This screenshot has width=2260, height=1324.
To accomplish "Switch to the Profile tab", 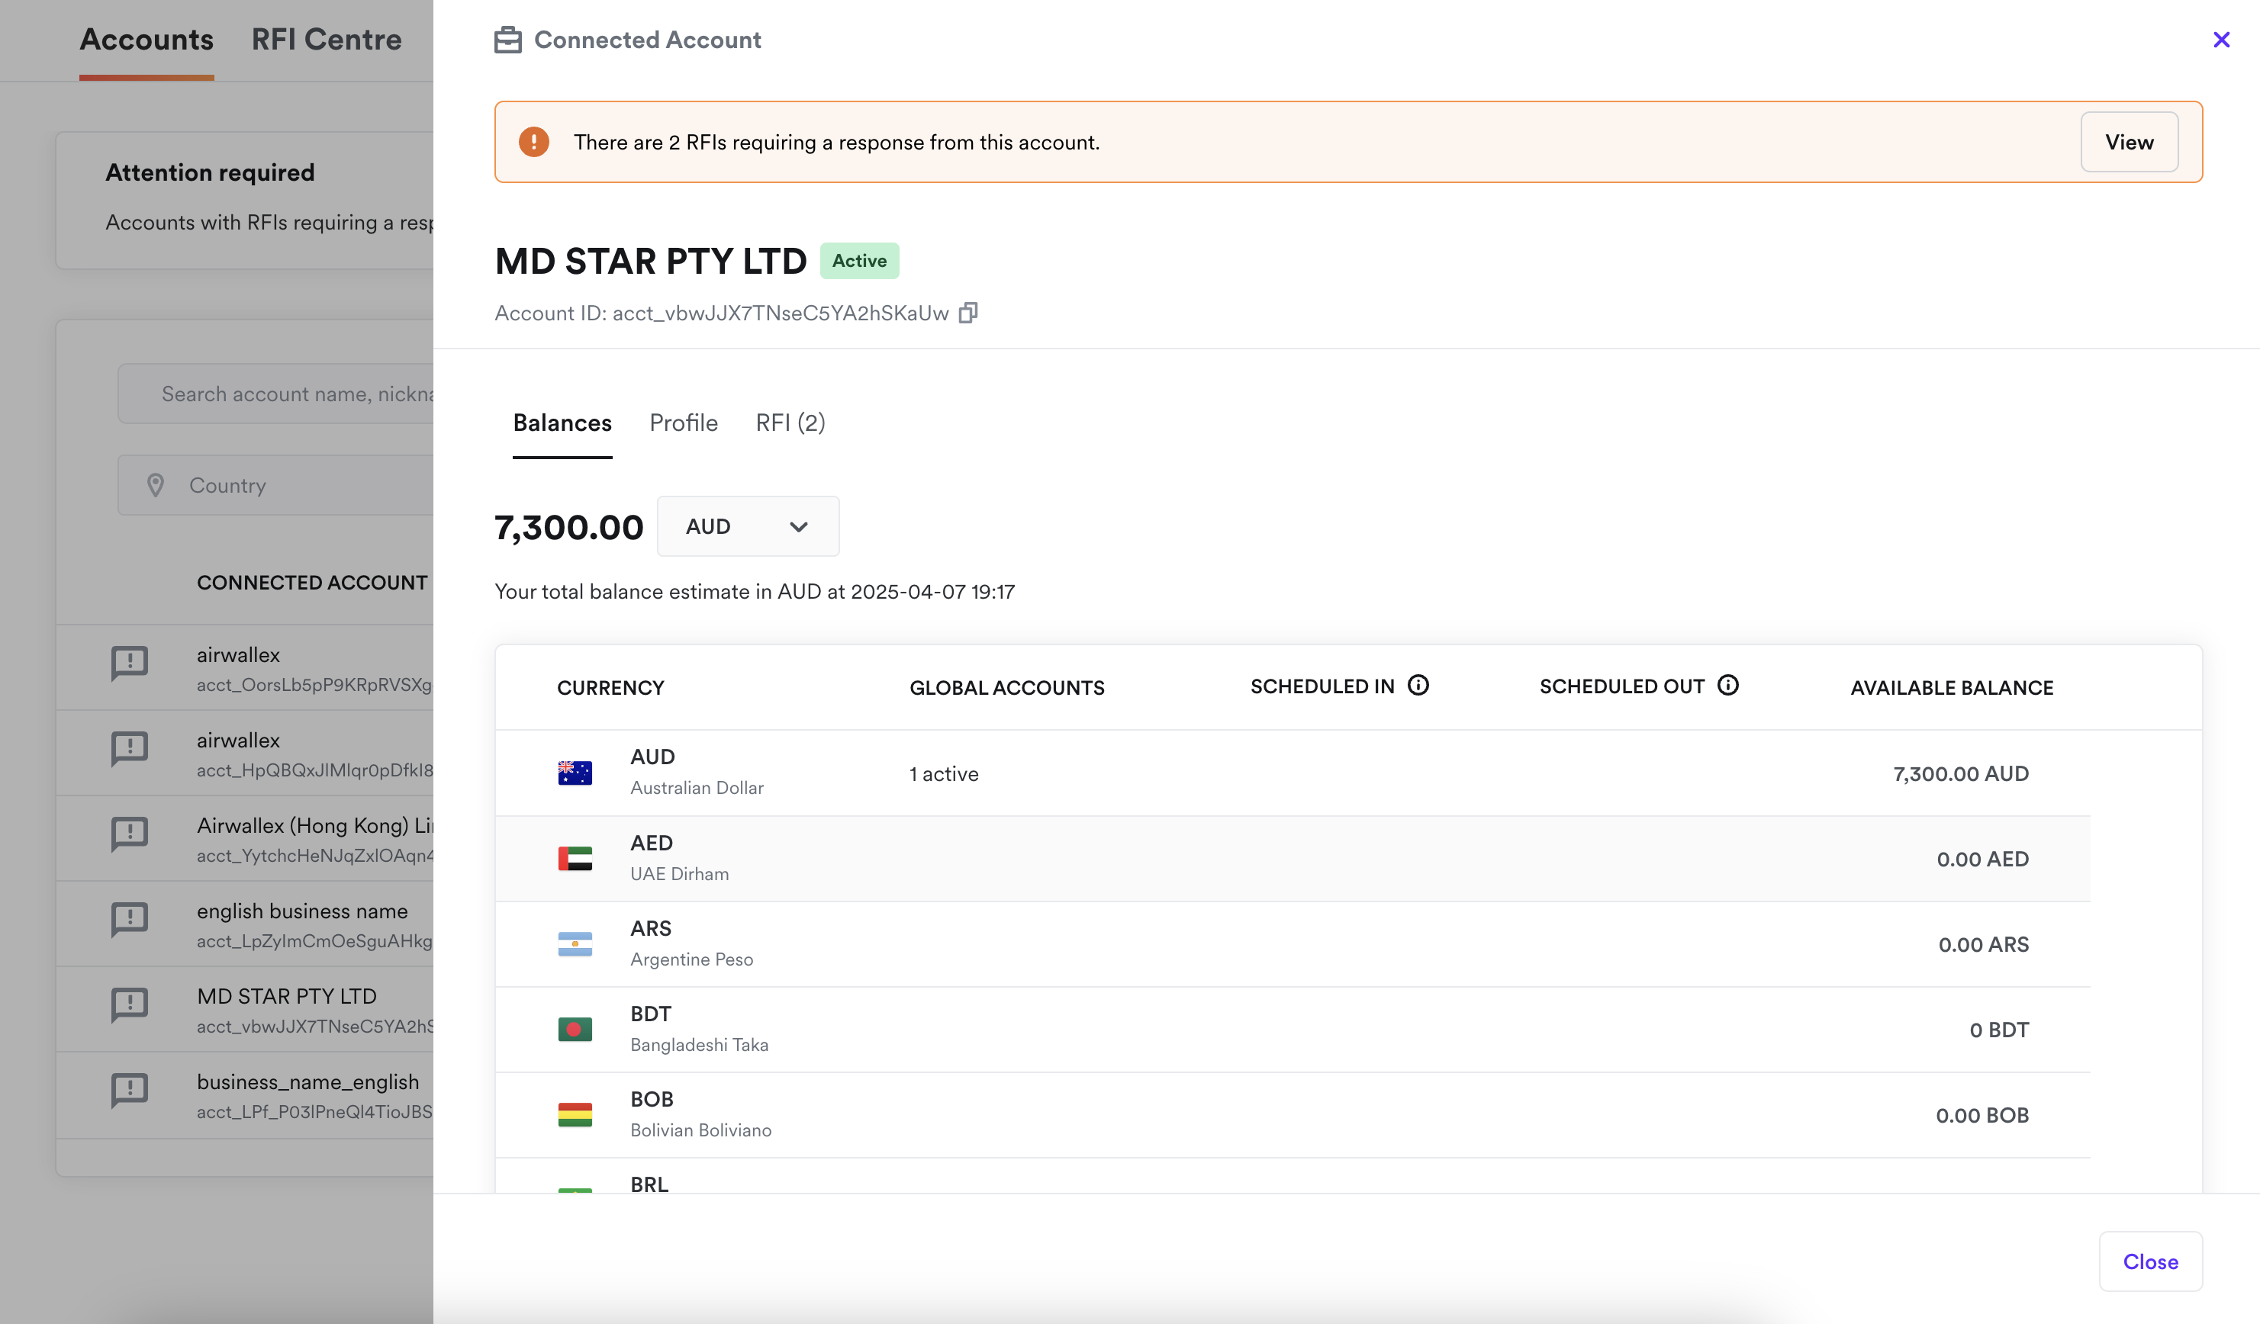I will [x=684, y=423].
